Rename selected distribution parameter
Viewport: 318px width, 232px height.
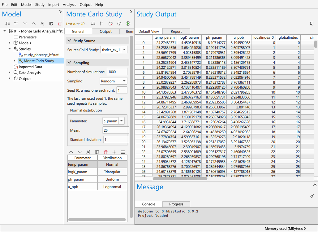[88, 152]
